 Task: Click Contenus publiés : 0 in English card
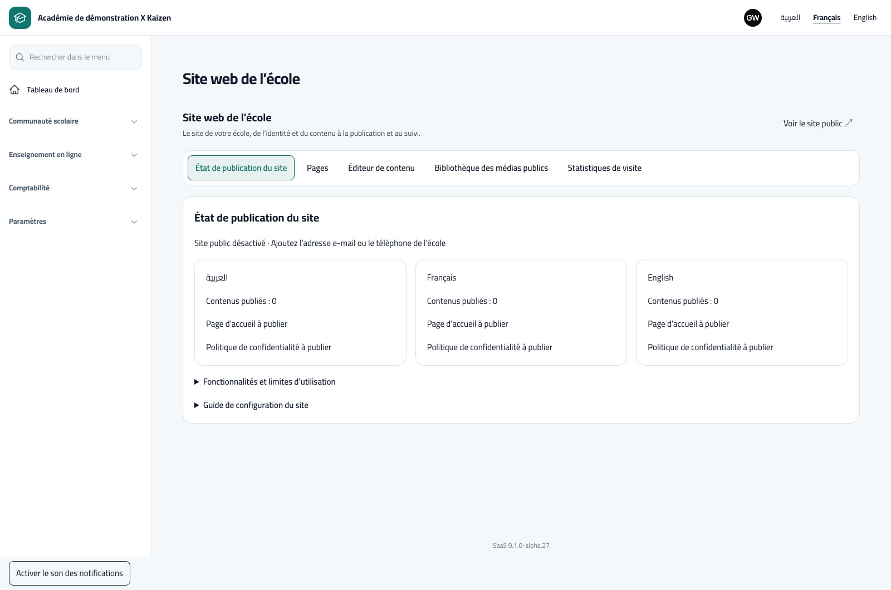(683, 301)
